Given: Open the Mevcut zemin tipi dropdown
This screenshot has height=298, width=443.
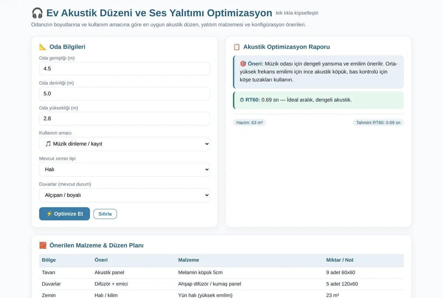Looking at the screenshot, I should tap(124, 170).
